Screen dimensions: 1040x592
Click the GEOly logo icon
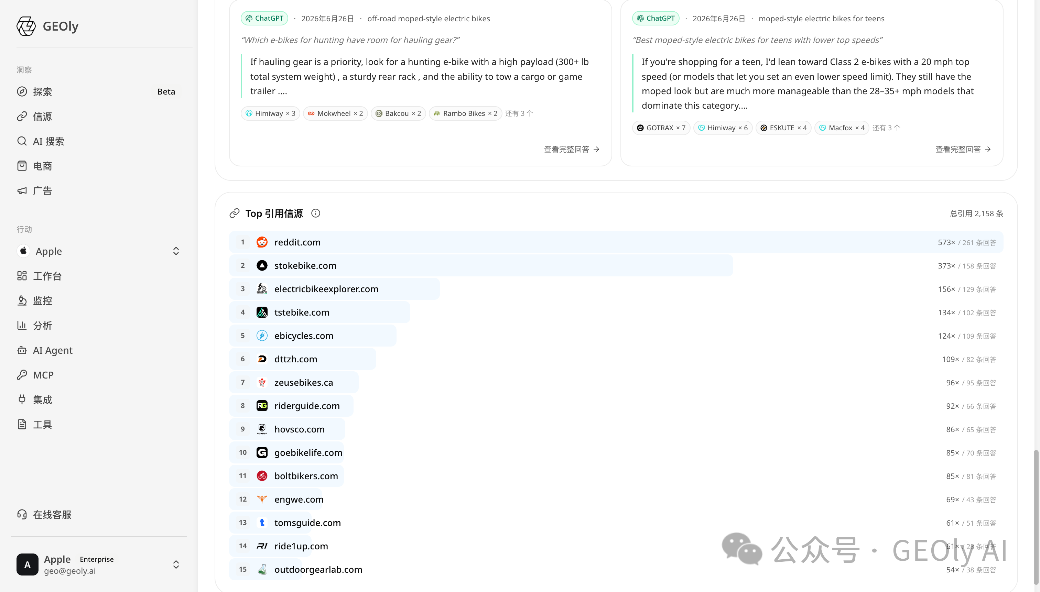pos(26,26)
